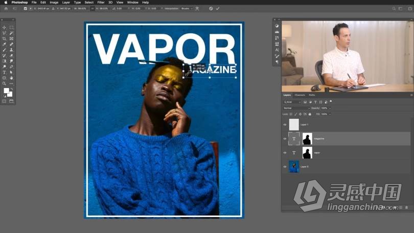The height and width of the screenshot is (233, 414).
Task: Select the Rectangular Marquee tool
Action: tap(12, 27)
